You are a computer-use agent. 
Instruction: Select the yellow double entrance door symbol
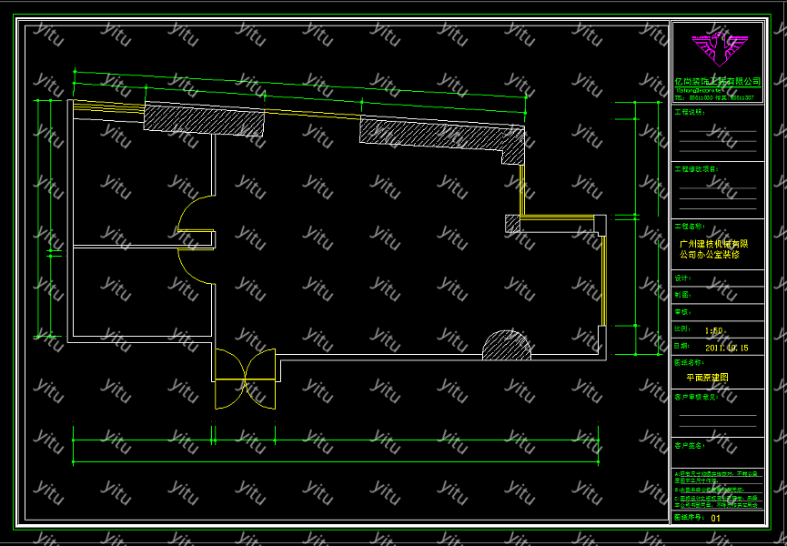(245, 379)
